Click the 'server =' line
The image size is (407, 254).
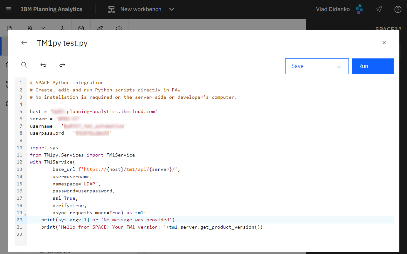click(x=54, y=119)
